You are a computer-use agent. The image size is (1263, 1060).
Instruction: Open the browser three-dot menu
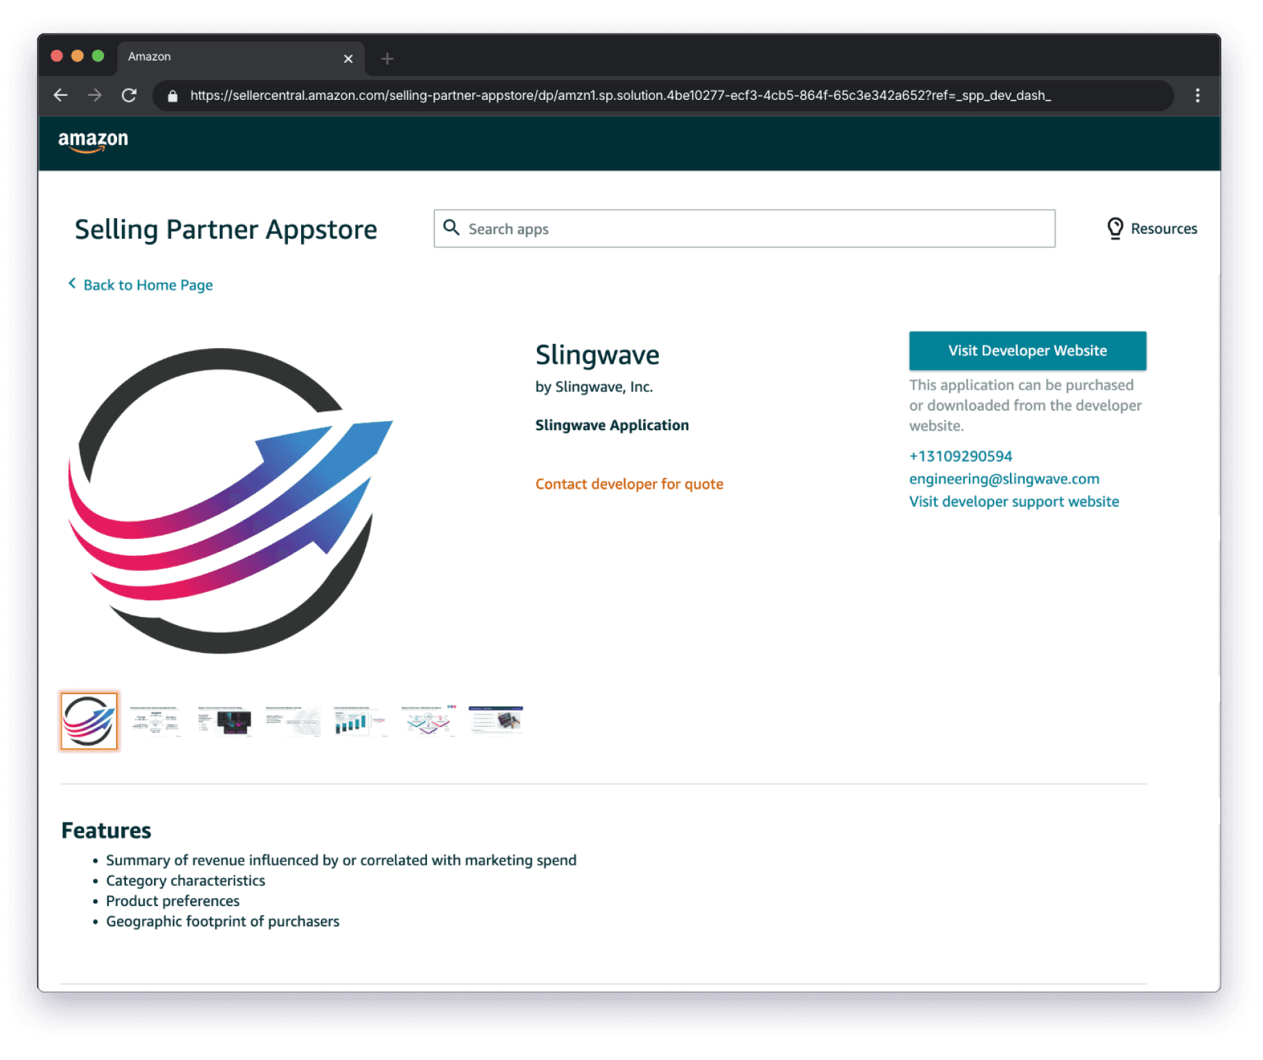point(1197,96)
